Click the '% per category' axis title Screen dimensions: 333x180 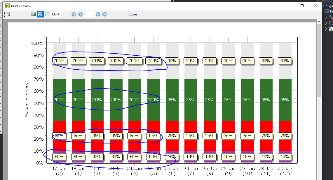pos(27,100)
